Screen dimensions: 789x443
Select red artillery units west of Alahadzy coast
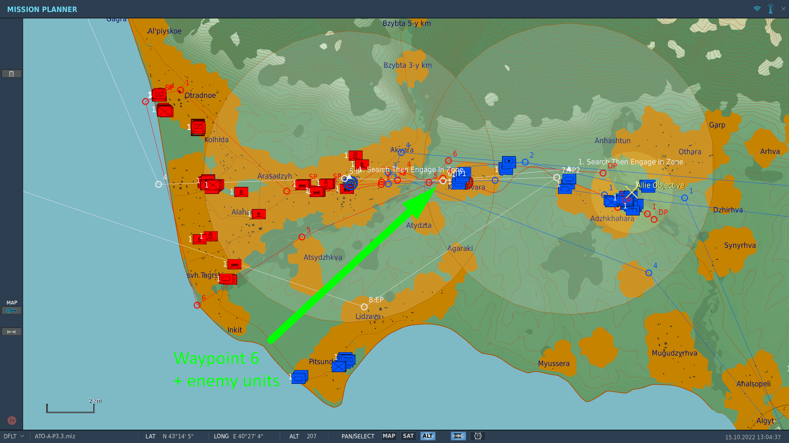205,238
